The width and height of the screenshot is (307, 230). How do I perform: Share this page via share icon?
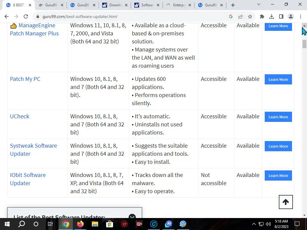[x=240, y=17]
